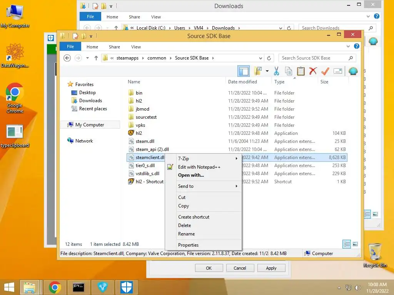Screen dimensions: 394x295
Task: Choose Create shortcut in context menu
Action: (x=204, y=217)
